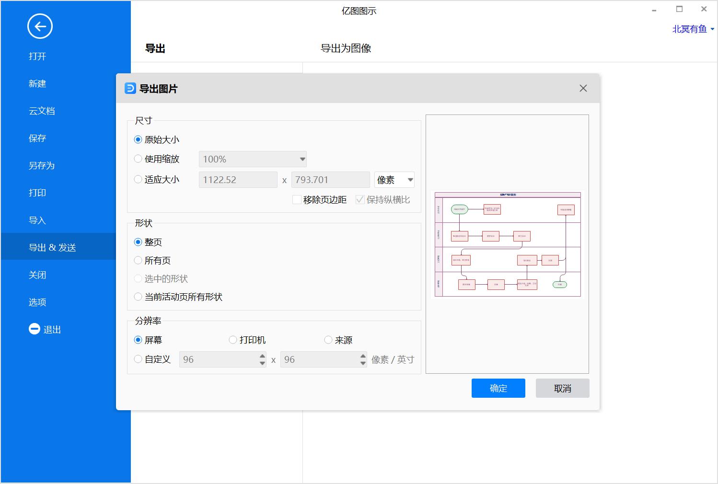Select 打印机 as the resolution source
This screenshot has height=484, width=718.
click(x=233, y=340)
